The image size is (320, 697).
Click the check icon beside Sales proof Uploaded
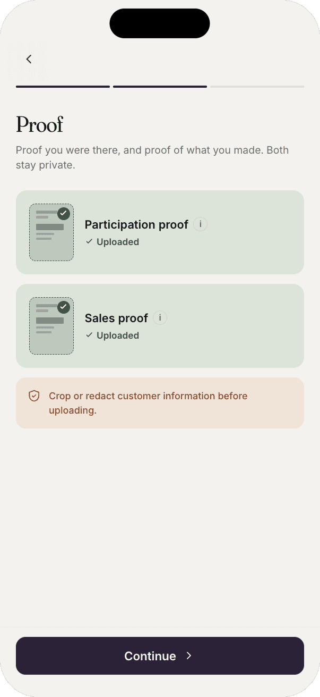click(89, 335)
